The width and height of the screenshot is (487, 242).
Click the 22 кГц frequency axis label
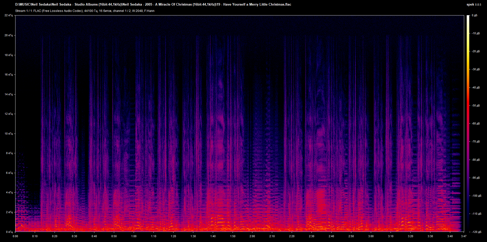9,15
